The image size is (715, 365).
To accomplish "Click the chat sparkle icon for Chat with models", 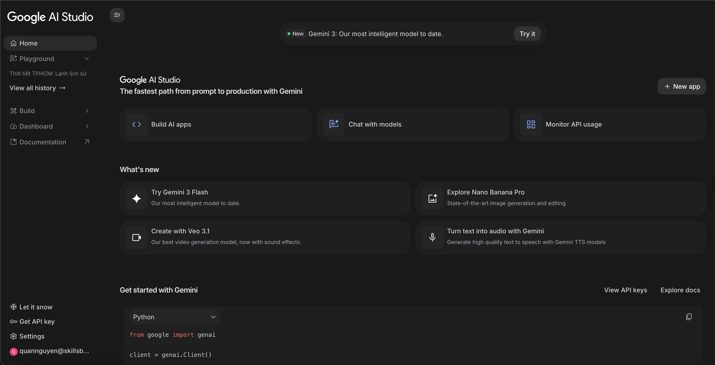I will click(x=334, y=124).
